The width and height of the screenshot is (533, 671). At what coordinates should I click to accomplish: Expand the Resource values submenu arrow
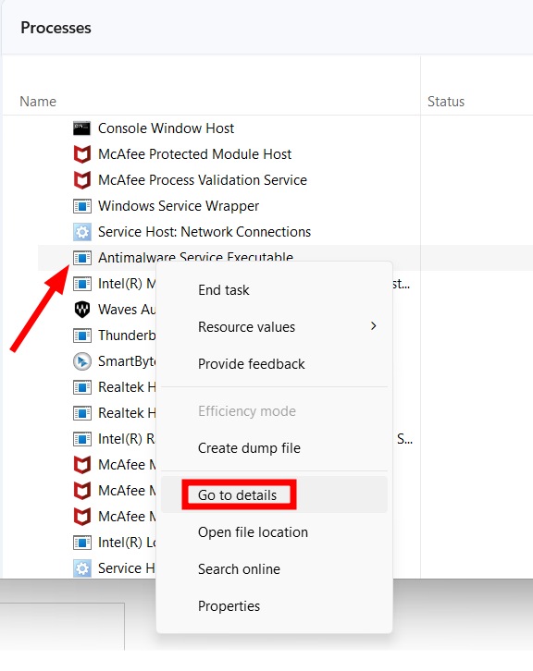click(x=374, y=326)
